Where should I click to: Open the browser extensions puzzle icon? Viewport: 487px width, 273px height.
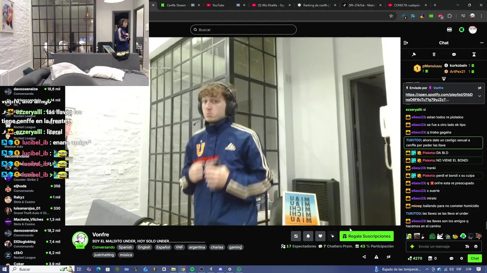pyautogui.click(x=449, y=16)
